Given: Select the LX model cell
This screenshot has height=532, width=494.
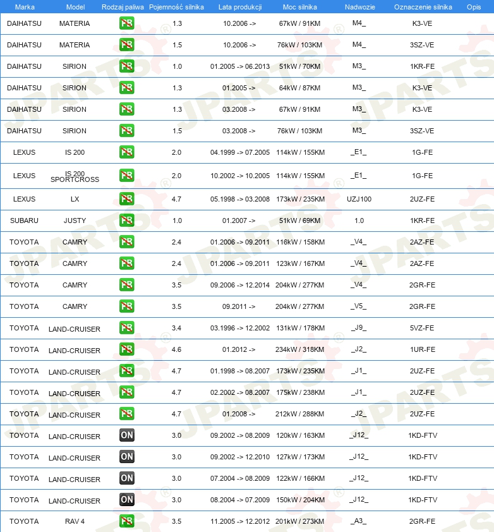Looking at the screenshot, I should 75,199.
